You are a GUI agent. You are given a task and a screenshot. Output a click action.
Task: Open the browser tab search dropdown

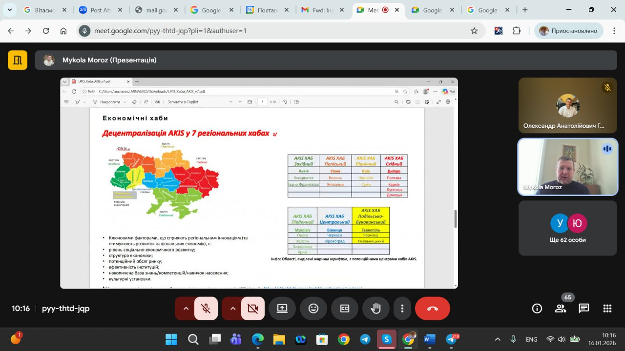click(9, 10)
